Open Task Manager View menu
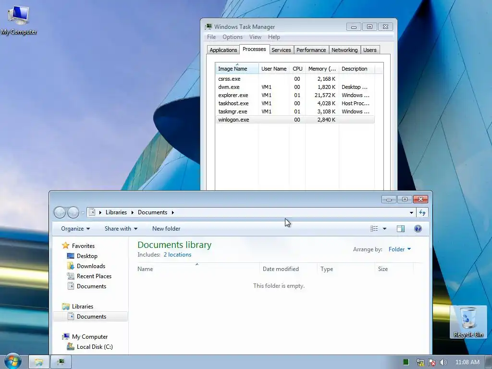Image resolution: width=492 pixels, height=369 pixels. [255, 37]
